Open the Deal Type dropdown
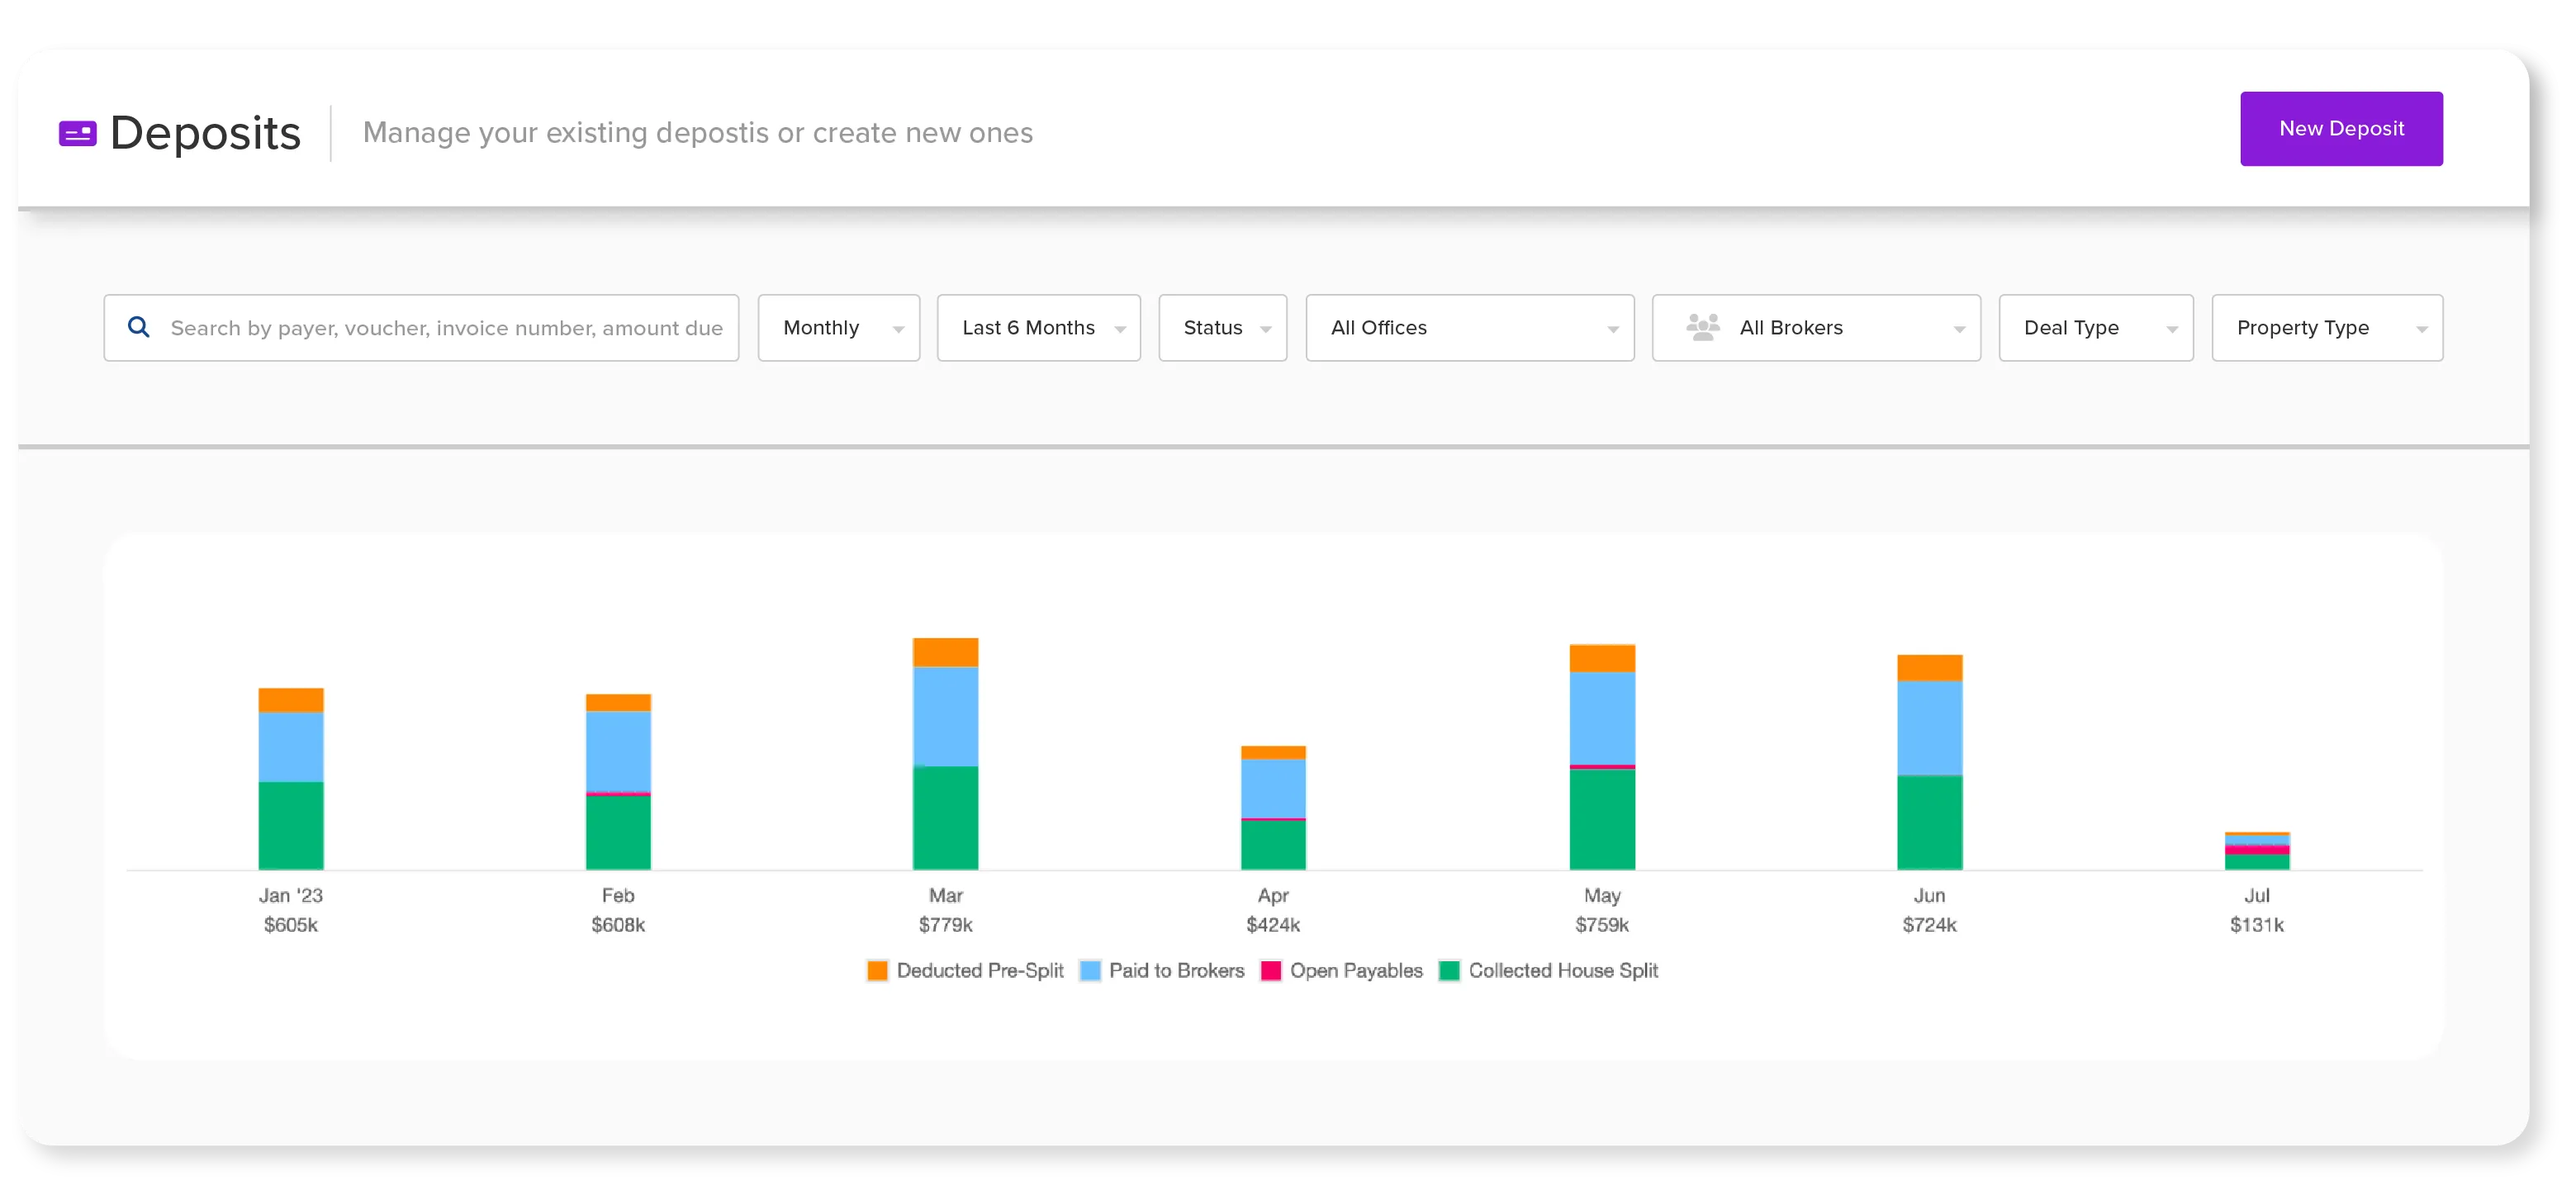This screenshot has height=1190, width=2576. [x=2095, y=328]
